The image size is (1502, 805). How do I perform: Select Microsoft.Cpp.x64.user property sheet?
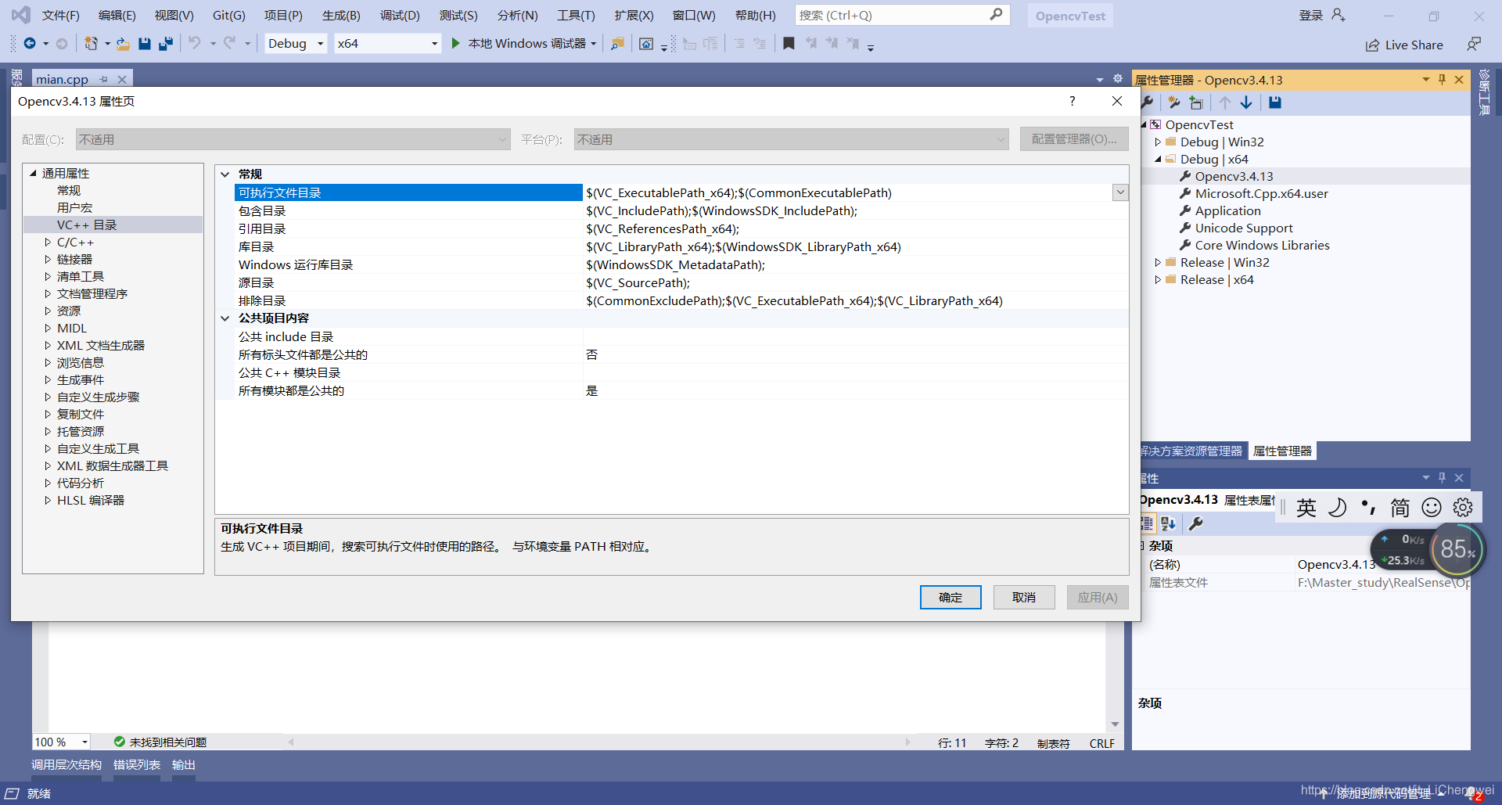pyautogui.click(x=1261, y=193)
